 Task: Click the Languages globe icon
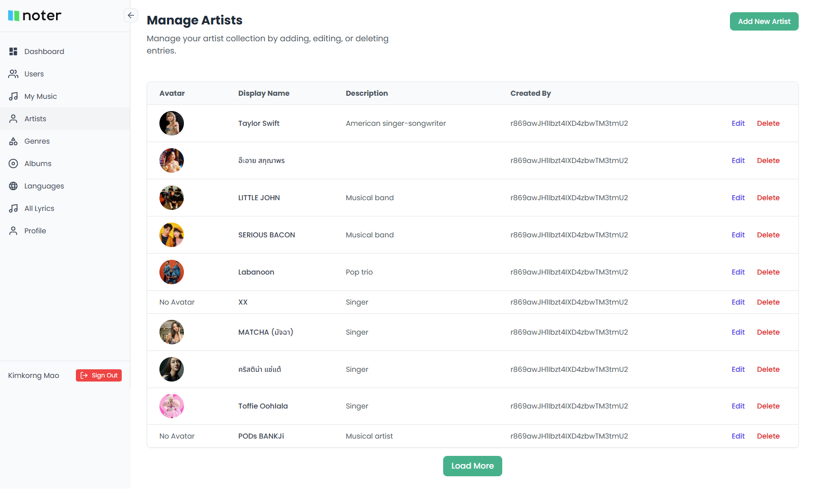click(13, 186)
